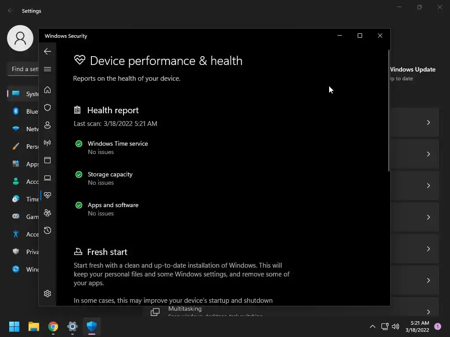450x337 pixels.
Task: Click the Last scan timestamp text
Action: (x=116, y=123)
